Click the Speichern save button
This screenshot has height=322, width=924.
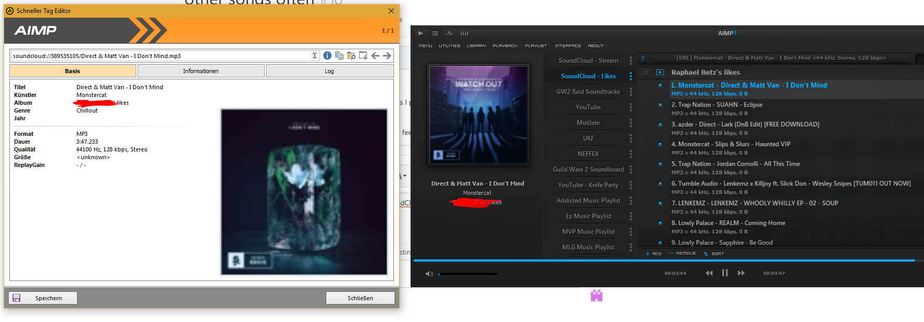(43, 298)
